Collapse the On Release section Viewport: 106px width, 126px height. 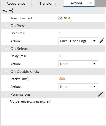[6, 49]
